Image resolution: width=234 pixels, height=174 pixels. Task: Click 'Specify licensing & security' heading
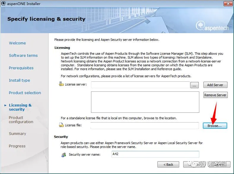click(x=46, y=19)
